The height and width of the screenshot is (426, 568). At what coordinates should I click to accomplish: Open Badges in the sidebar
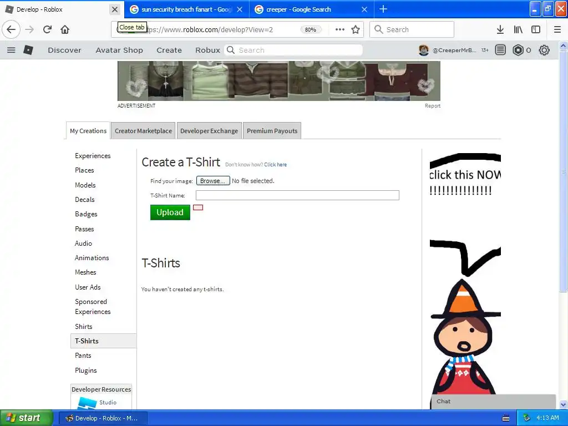coord(86,214)
